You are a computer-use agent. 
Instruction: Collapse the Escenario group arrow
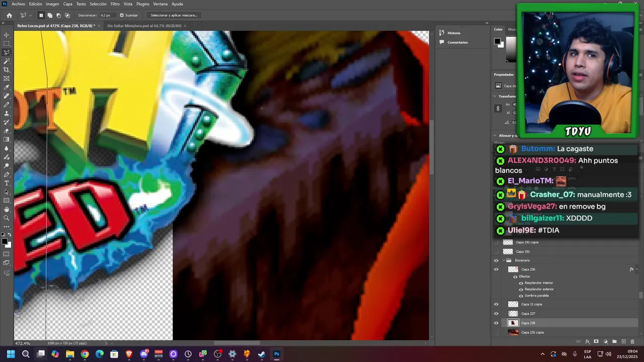point(503,260)
